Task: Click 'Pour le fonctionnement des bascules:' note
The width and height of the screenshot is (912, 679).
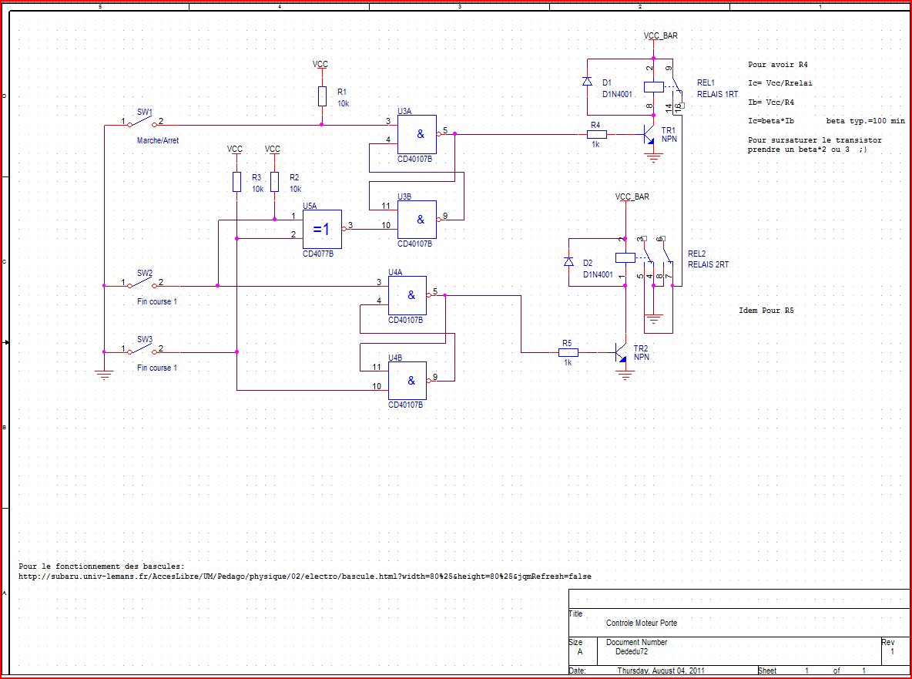Action: [x=101, y=566]
